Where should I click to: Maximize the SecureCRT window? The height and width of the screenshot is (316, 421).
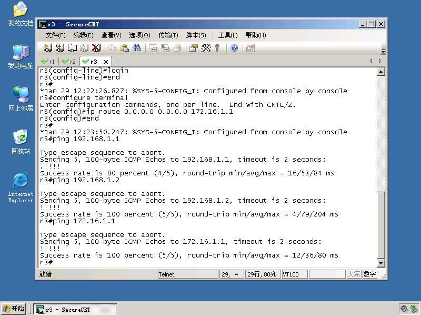pos(372,24)
